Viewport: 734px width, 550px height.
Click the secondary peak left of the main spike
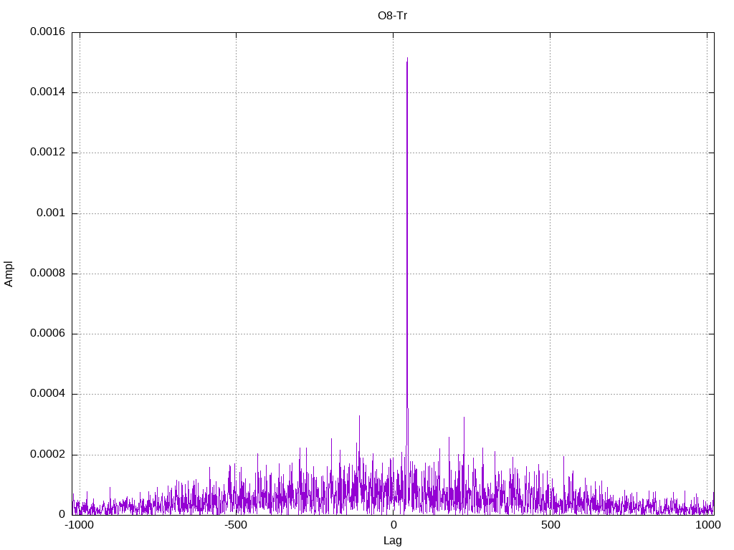tap(359, 416)
